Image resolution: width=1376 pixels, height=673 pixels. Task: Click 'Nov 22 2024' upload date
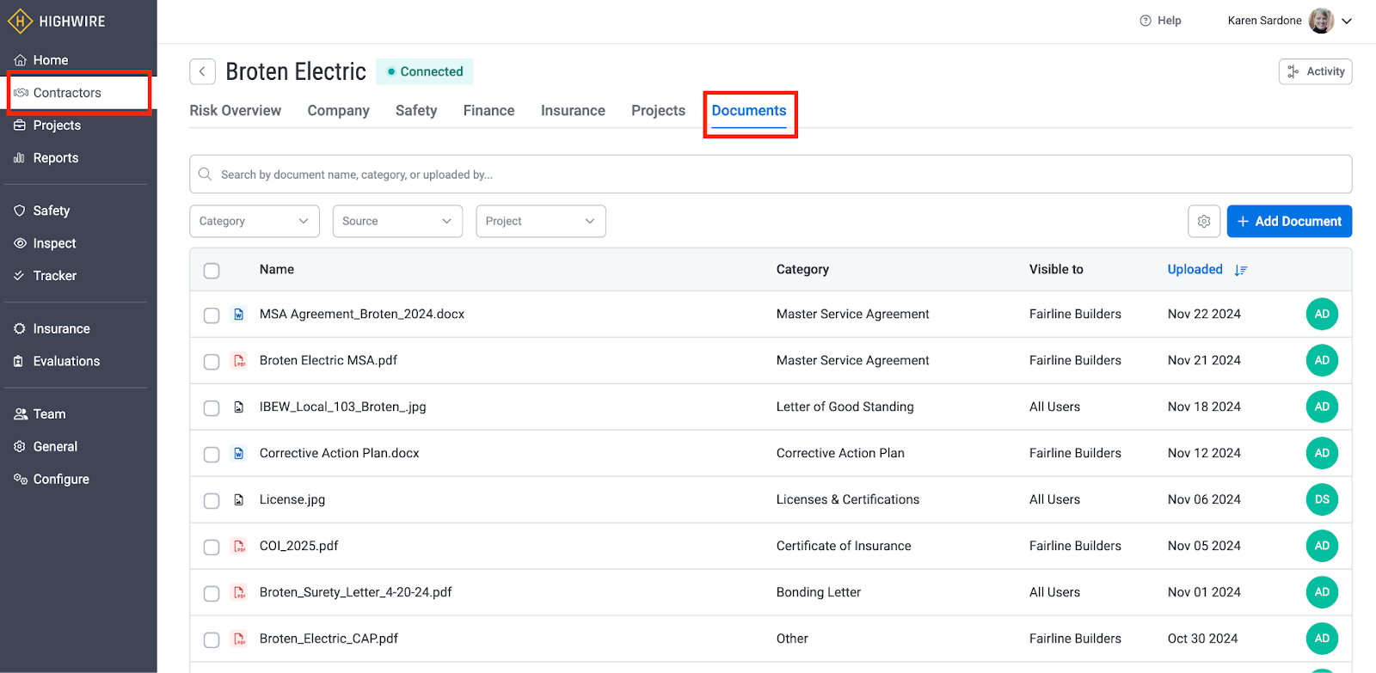point(1204,314)
